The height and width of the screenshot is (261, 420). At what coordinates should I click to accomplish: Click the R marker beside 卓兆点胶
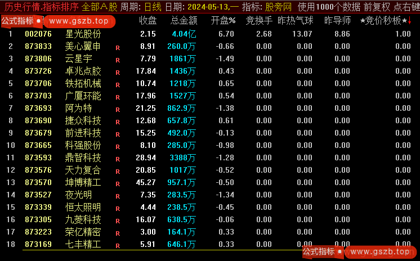click(x=118, y=72)
